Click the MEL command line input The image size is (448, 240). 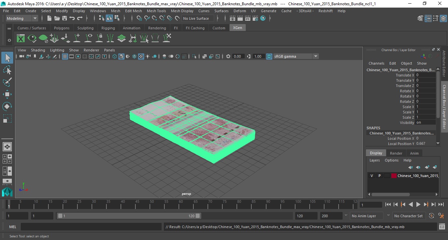(x=91, y=227)
